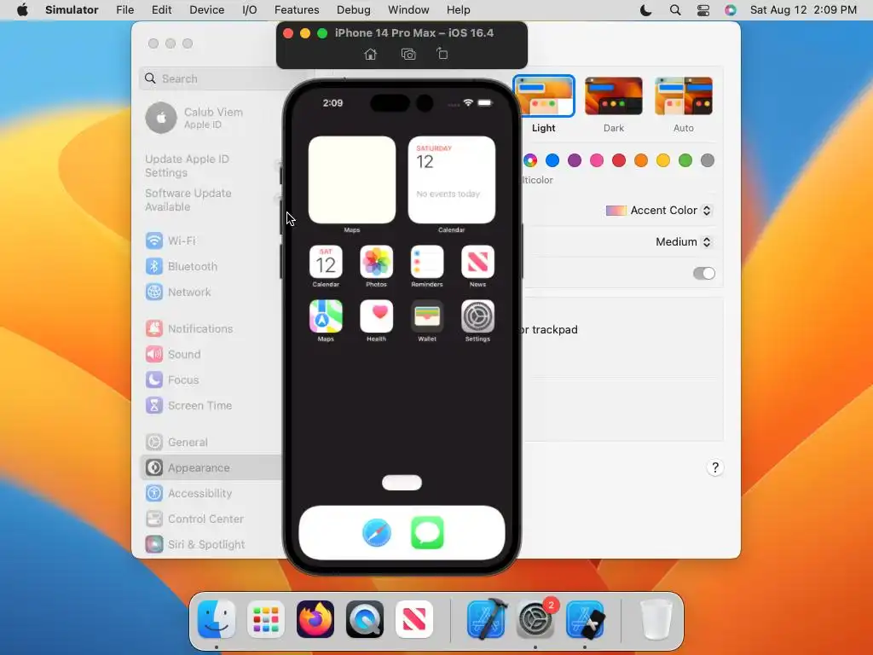Rotate the device with the Simulator rotate icon

pos(442,54)
